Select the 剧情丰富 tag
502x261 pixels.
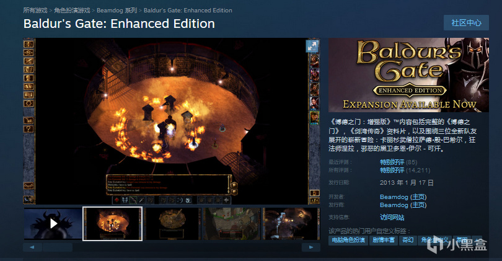[x=384, y=240]
